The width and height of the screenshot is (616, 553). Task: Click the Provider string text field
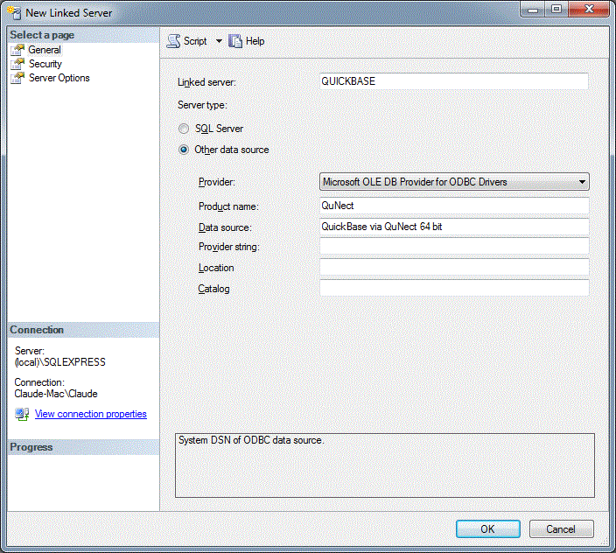pyautogui.click(x=454, y=247)
